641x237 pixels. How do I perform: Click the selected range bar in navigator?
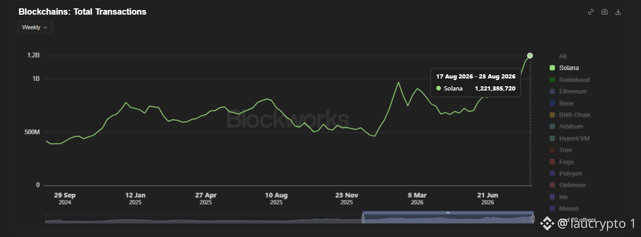[448, 212]
